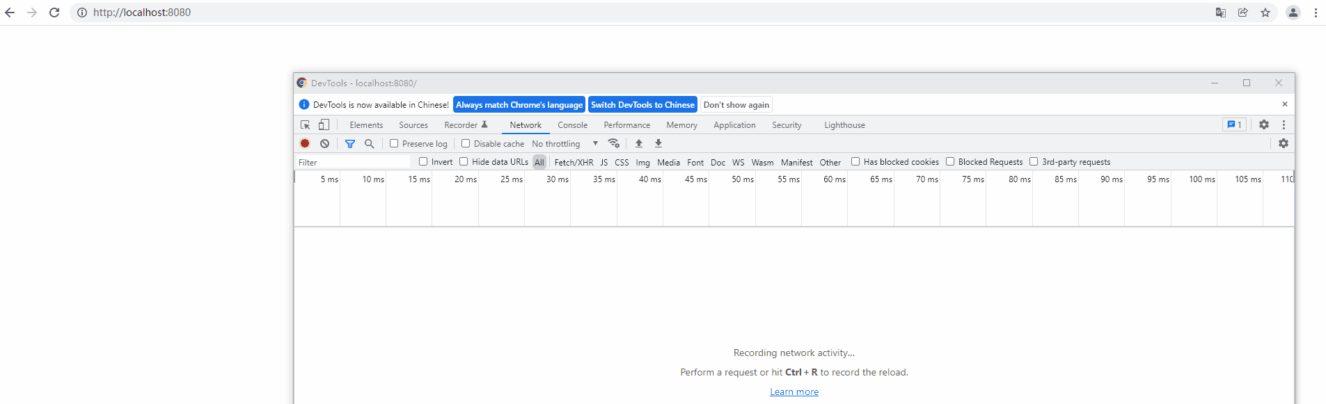This screenshot has height=404, width=1326.
Task: Open the Chrome profile avatar
Action: click(1293, 13)
